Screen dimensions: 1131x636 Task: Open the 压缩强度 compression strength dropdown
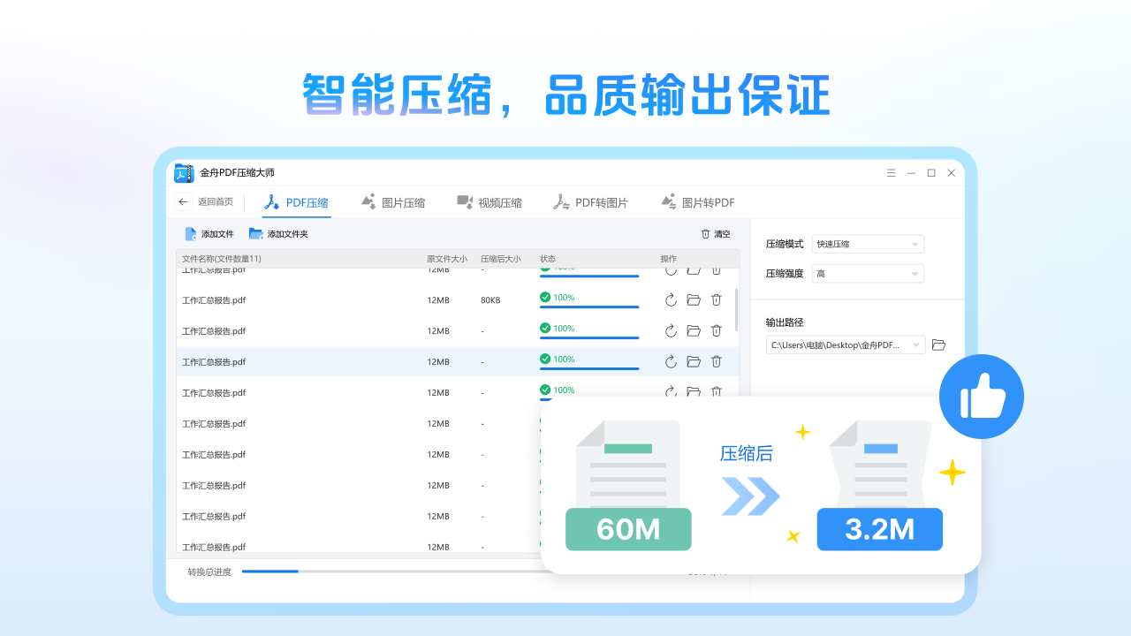pyautogui.click(x=867, y=273)
